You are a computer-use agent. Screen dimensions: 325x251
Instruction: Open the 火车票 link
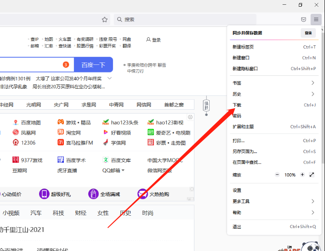(65, 39)
